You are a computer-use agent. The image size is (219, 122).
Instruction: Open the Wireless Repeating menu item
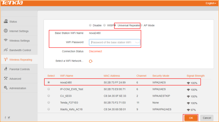coord(20,60)
